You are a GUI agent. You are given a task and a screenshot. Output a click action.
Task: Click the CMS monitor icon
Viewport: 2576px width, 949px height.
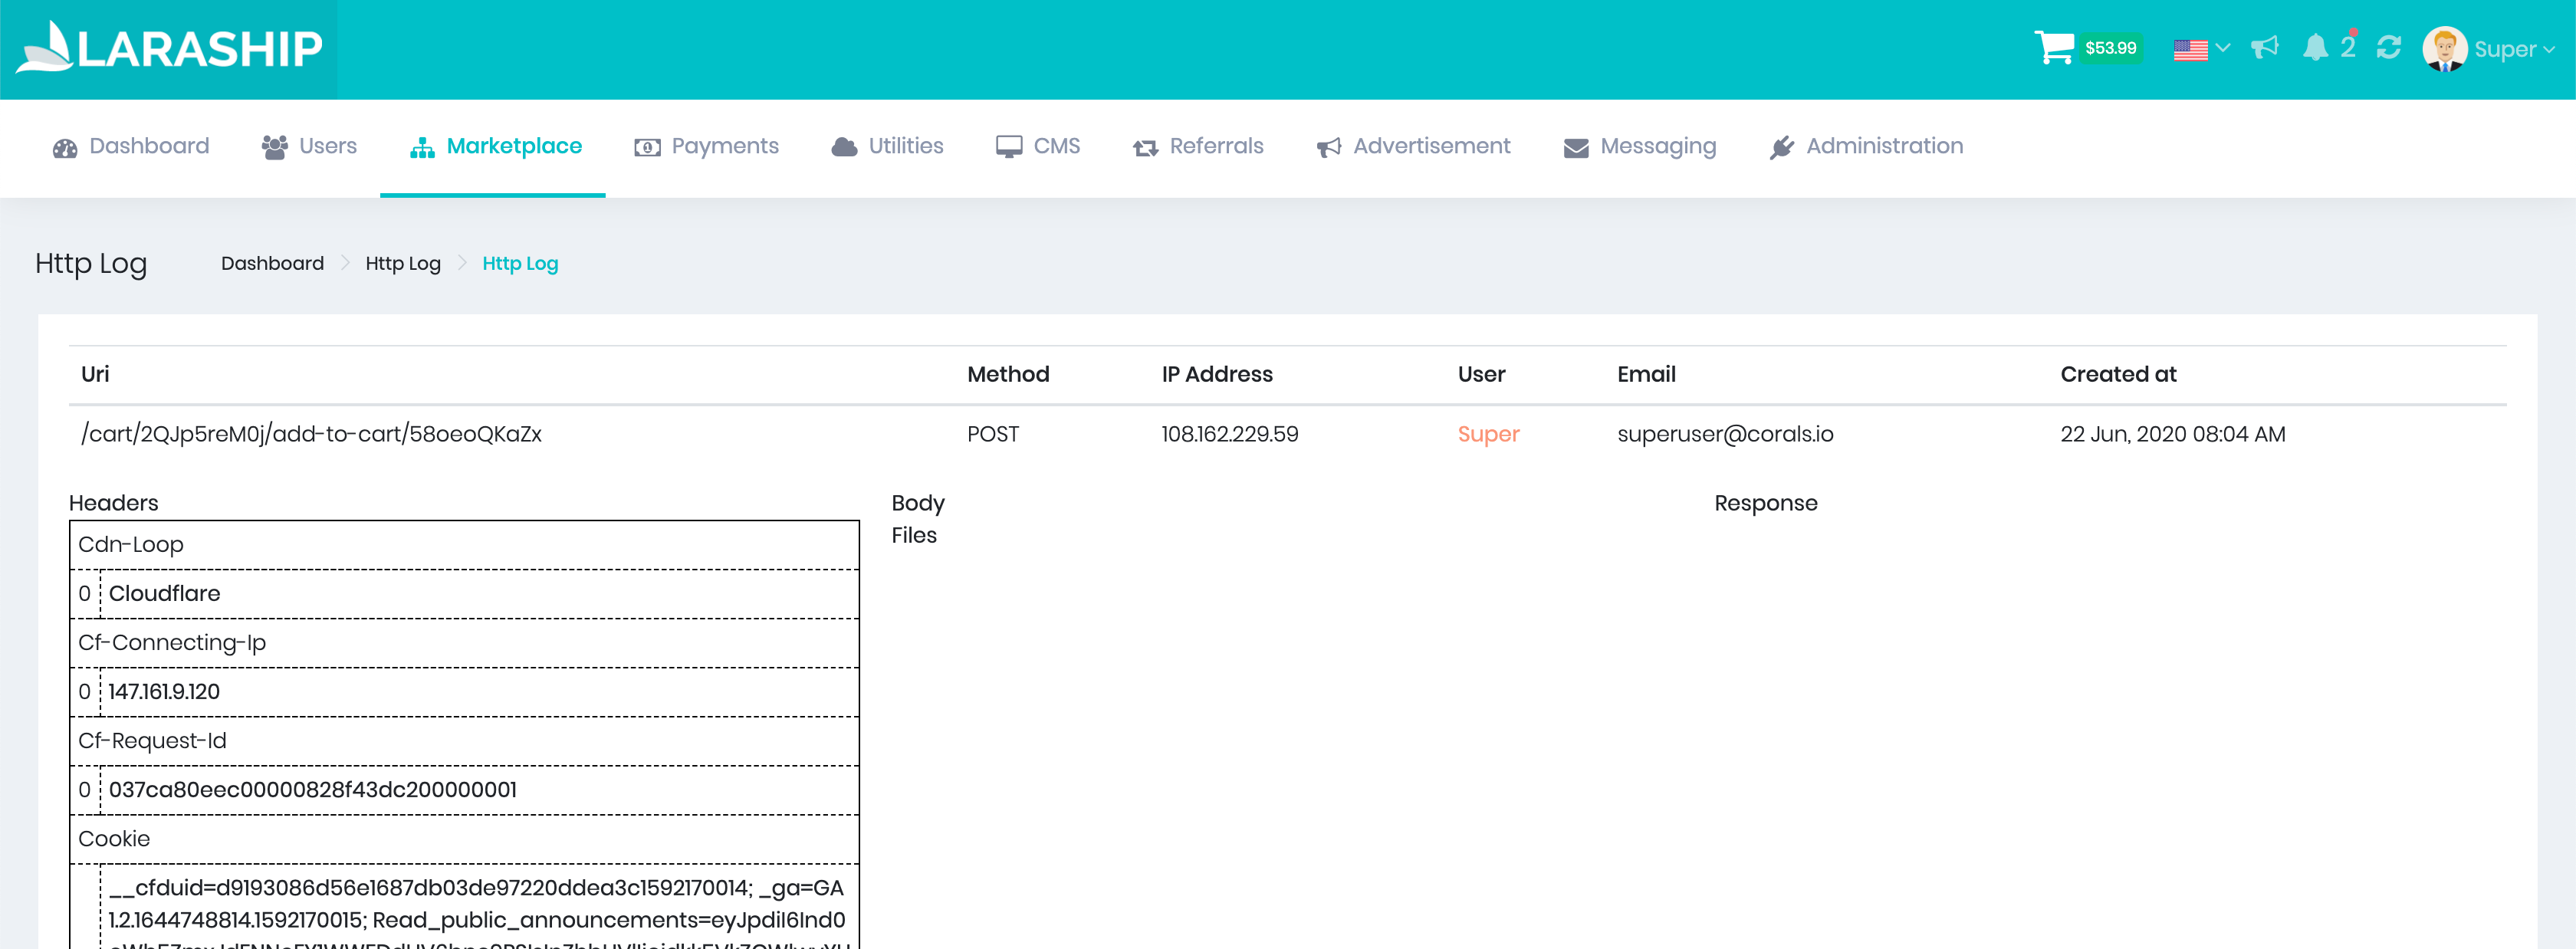(x=1008, y=147)
